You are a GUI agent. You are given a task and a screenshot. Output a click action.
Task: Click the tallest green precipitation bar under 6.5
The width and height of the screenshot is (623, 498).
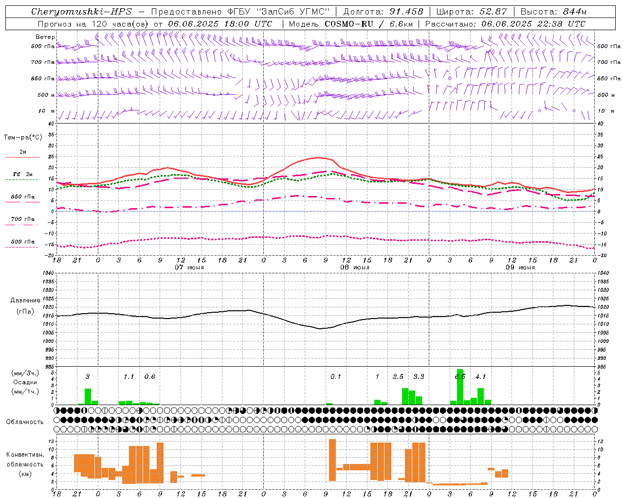tap(460, 387)
